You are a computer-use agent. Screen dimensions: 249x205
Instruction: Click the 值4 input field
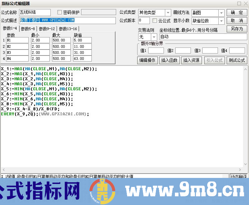click(x=237, y=50)
